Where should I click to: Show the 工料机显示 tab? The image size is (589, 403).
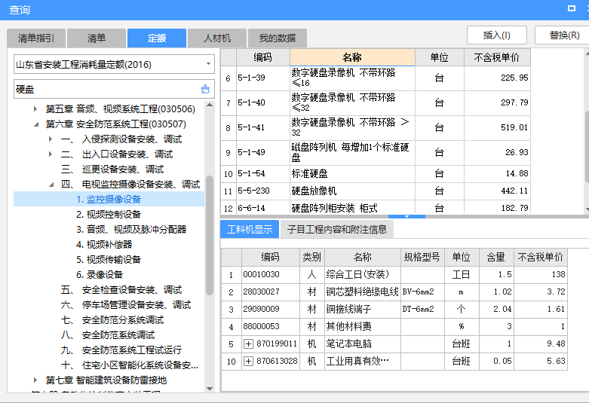pos(250,229)
